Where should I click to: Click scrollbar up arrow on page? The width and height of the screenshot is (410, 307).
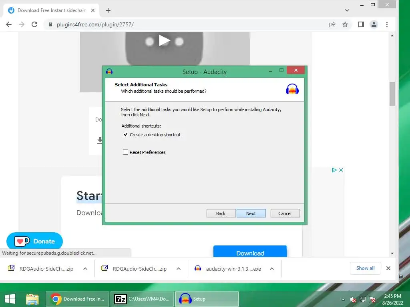392,36
